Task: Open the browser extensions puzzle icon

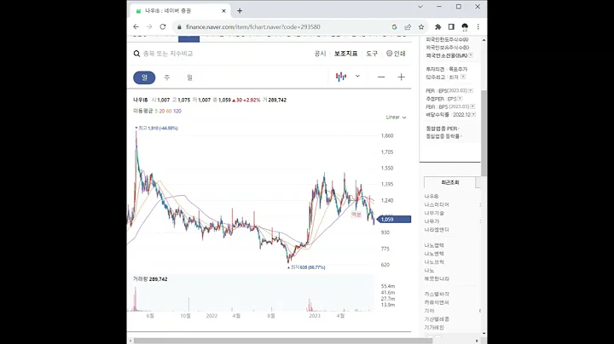Action: pos(437,27)
